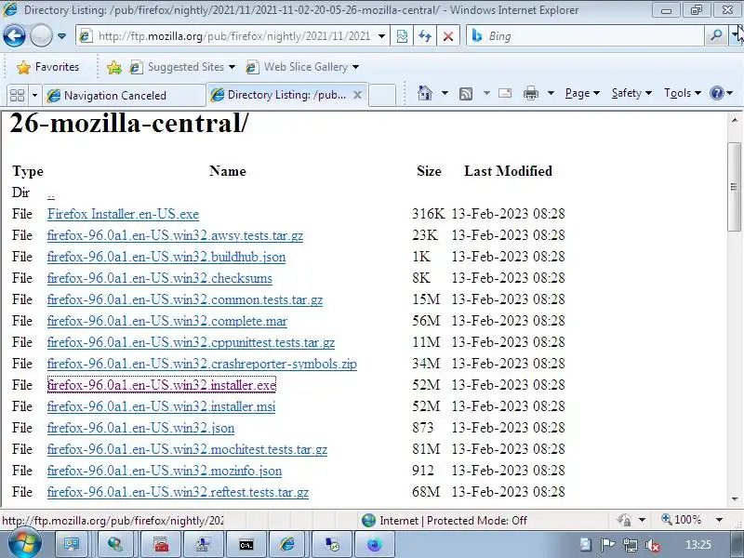
Task: Refresh the page with the refresh icon
Action: [x=425, y=36]
